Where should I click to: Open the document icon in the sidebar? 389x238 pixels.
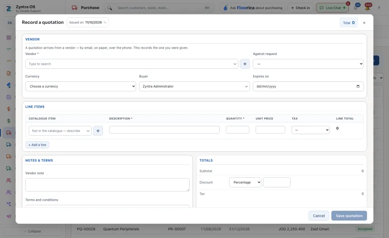tap(9, 73)
